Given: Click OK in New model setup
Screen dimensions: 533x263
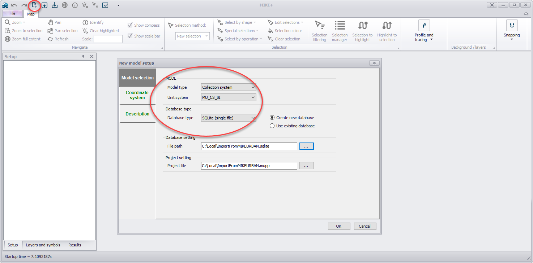Looking at the screenshot, I should (x=339, y=226).
